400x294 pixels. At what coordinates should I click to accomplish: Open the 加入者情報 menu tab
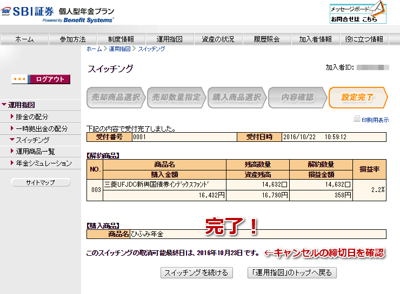coord(315,39)
